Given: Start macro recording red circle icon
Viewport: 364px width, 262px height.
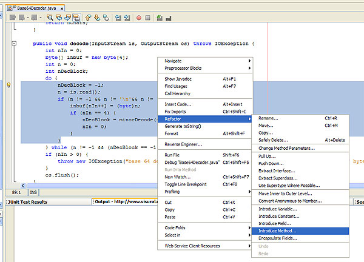Looking at the screenshot, I should pos(139,18).
